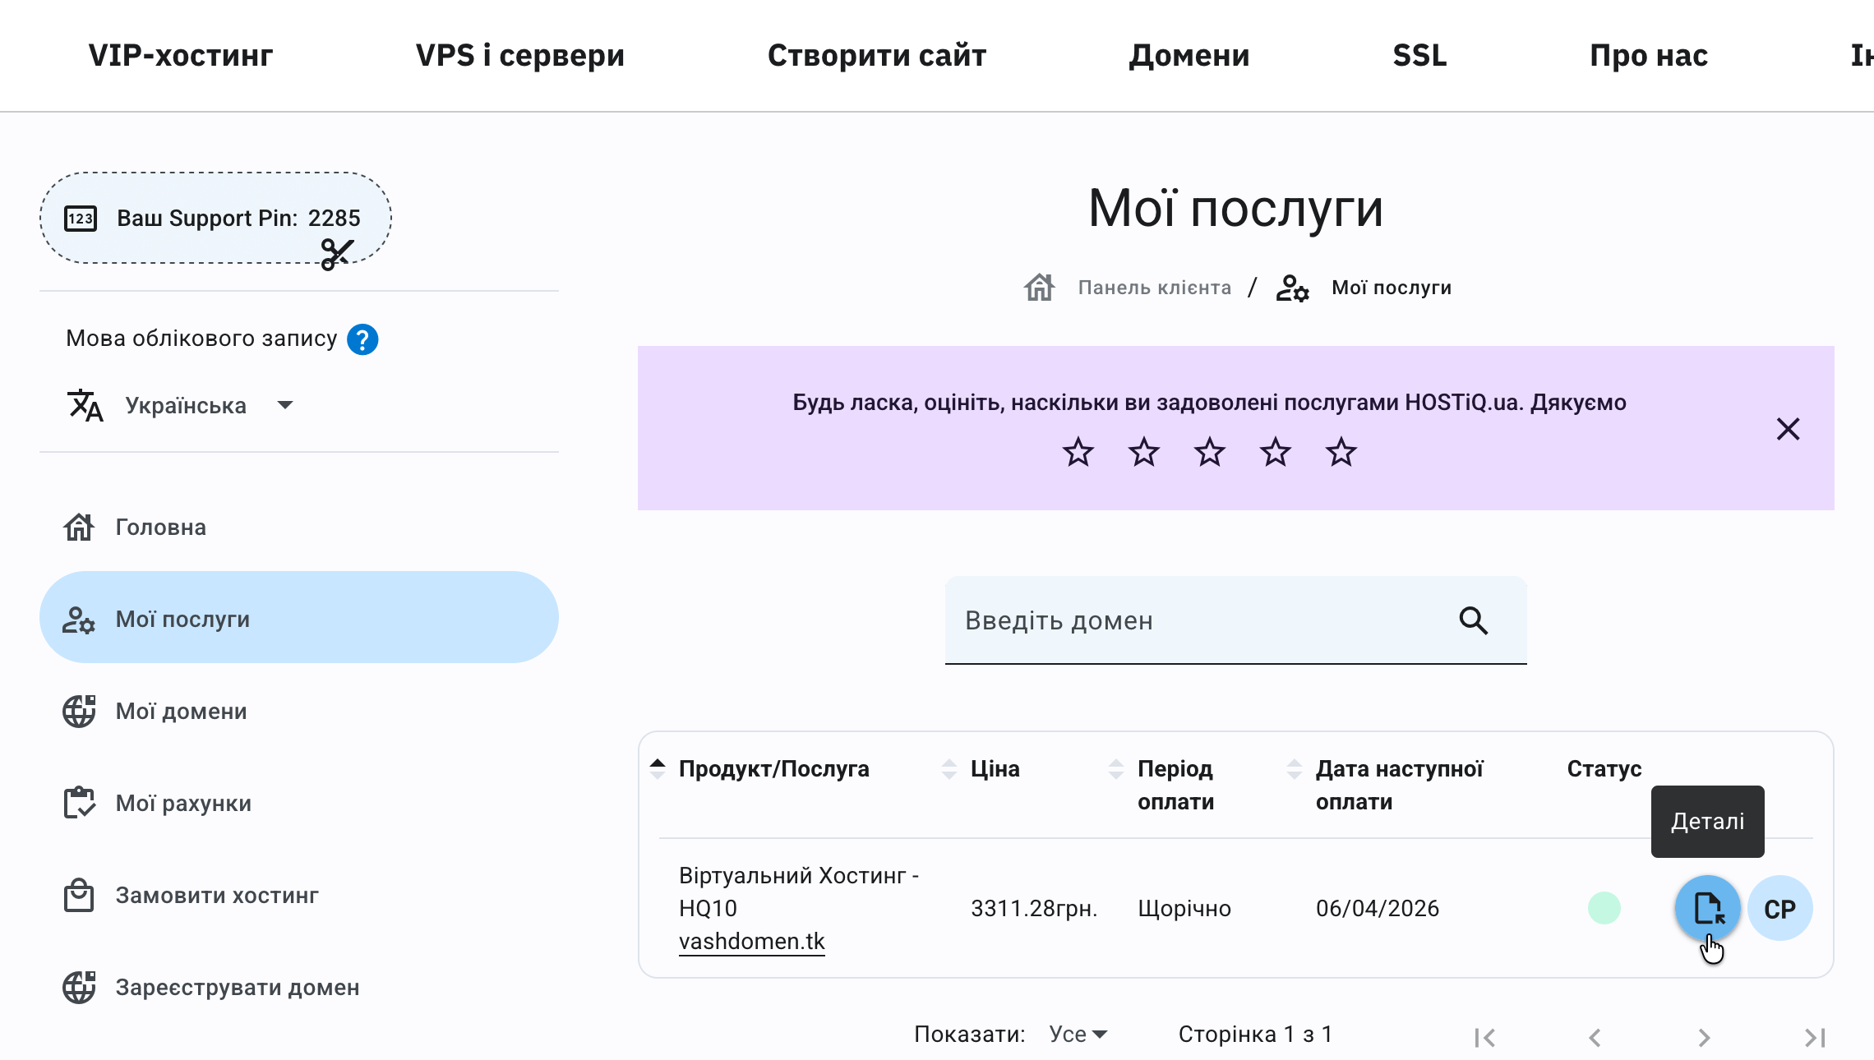
Task: Open Мої домени from the sidebar
Action: click(182, 712)
